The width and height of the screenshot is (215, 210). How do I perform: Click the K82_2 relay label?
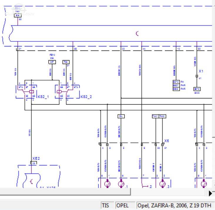click(x=86, y=97)
